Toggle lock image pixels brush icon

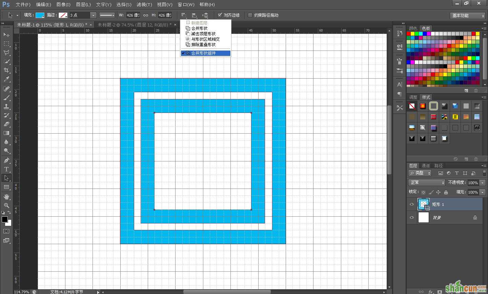(x=431, y=192)
